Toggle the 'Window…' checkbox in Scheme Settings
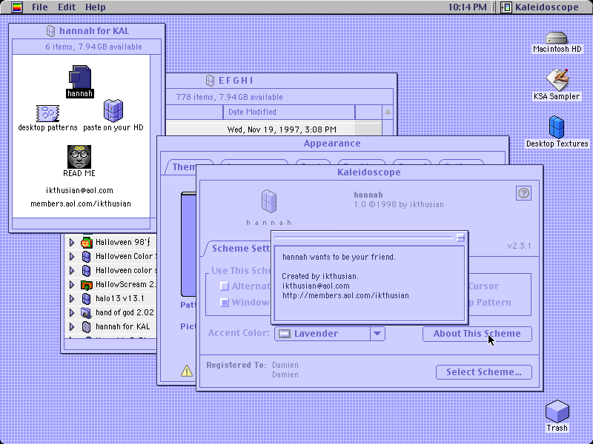593x444 pixels. pyautogui.click(x=225, y=303)
